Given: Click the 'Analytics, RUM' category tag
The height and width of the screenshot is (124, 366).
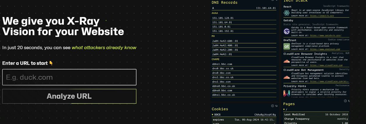Looking at the screenshot, I should click(340, 53).
